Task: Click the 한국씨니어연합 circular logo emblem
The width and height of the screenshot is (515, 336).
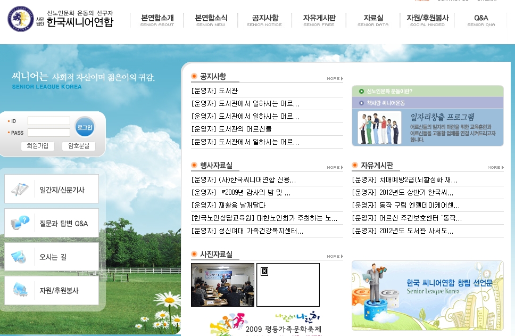Action: coord(21,19)
